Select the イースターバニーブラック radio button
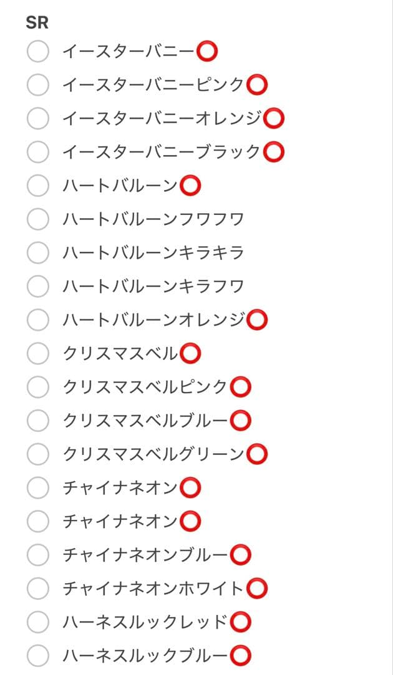 click(x=37, y=151)
